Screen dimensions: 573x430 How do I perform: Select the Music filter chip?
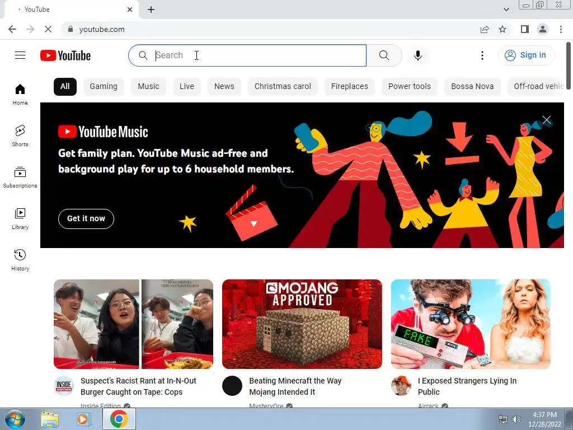click(x=148, y=87)
